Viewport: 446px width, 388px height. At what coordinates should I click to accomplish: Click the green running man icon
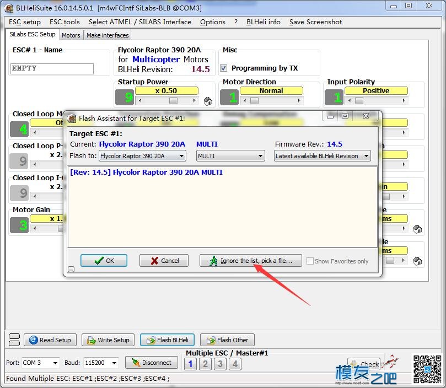pyautogui.click(x=213, y=261)
